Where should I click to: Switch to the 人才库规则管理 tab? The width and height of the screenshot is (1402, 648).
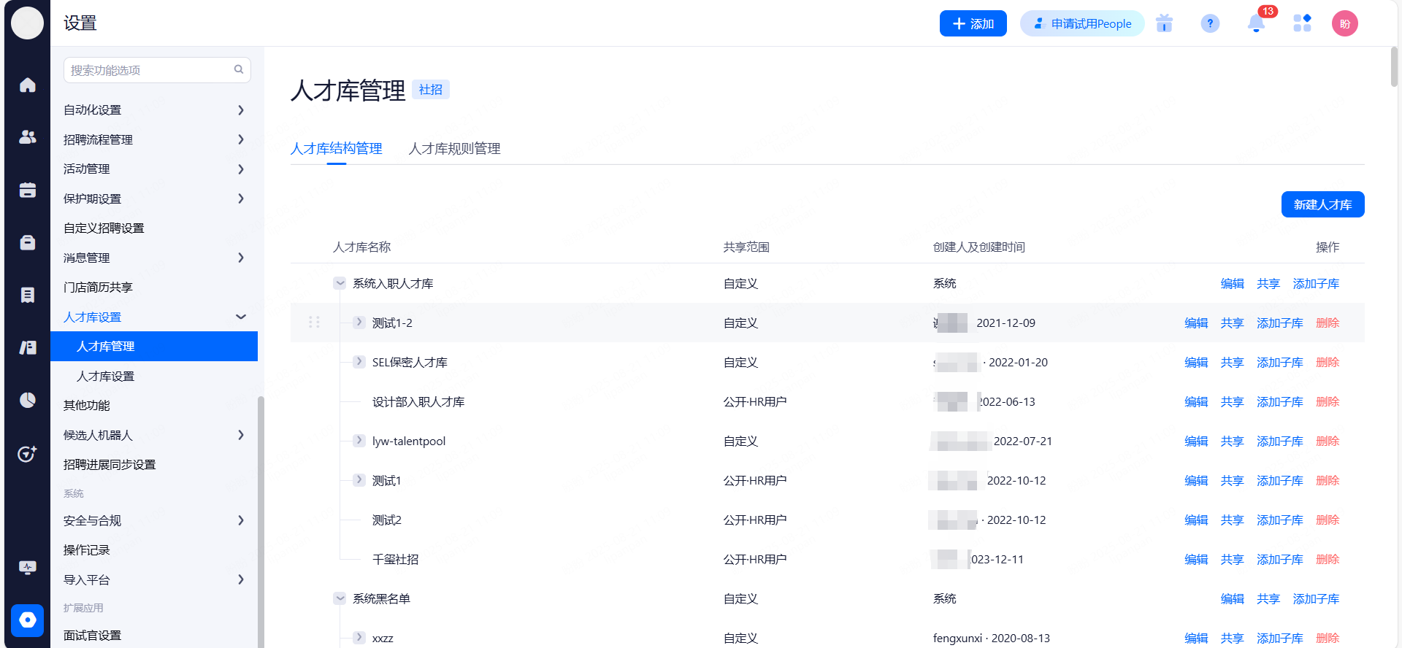[x=454, y=149]
